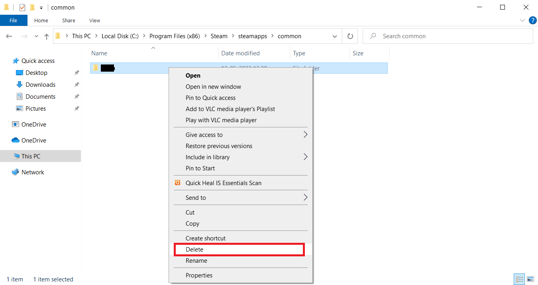Open Desktop in the navigation pane
The width and height of the screenshot is (538, 285).
36,73
